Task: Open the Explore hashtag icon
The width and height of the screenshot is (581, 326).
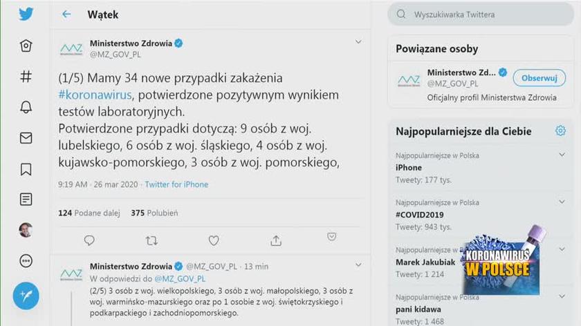Action: point(26,77)
